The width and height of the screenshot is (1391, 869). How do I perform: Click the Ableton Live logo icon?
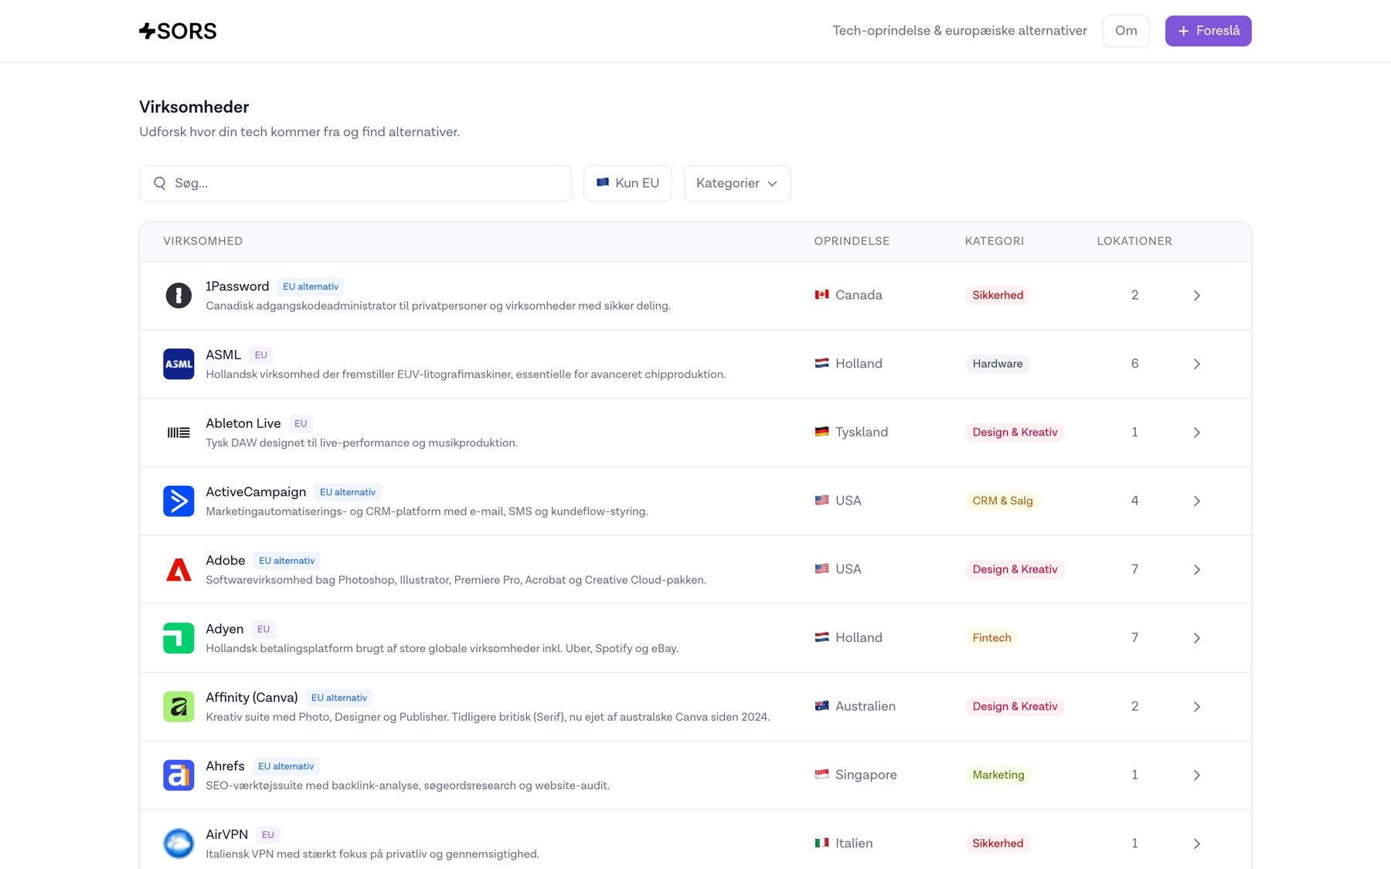click(179, 433)
